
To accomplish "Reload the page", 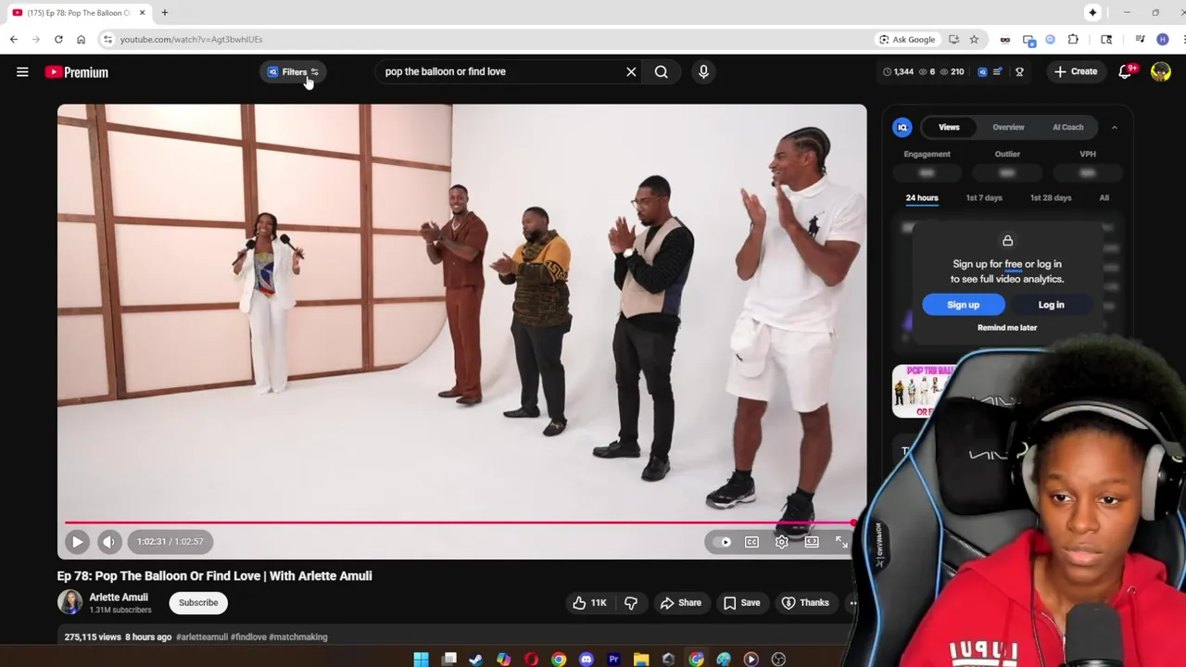I will click(58, 39).
